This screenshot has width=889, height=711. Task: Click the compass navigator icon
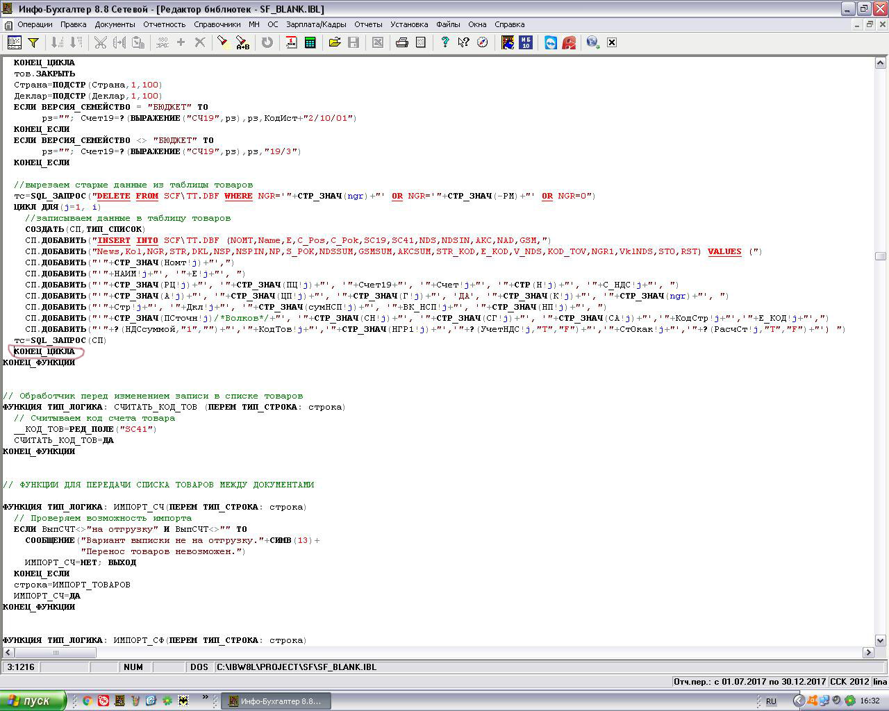coord(482,42)
